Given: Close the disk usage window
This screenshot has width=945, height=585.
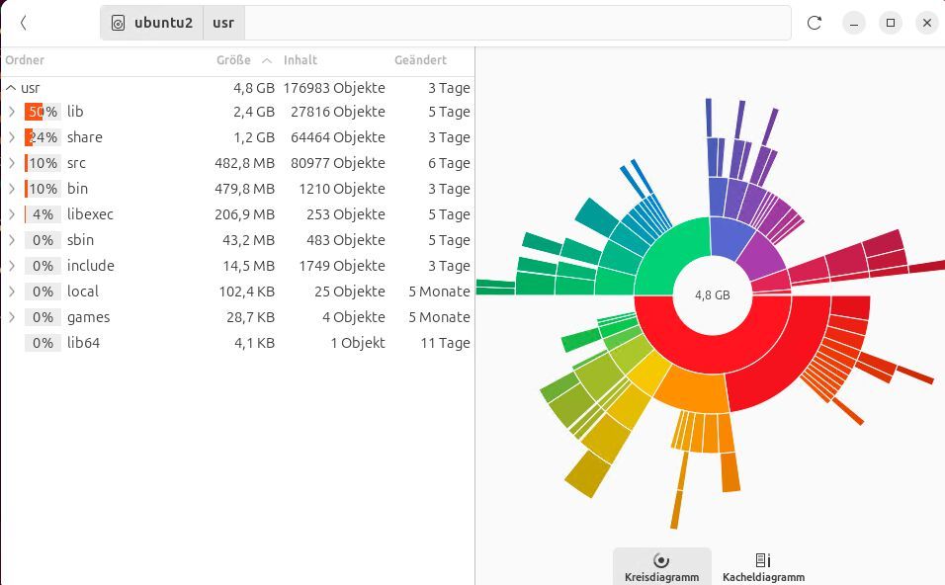Looking at the screenshot, I should [x=927, y=23].
